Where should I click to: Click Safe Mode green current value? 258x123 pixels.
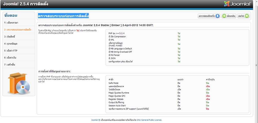207,83
